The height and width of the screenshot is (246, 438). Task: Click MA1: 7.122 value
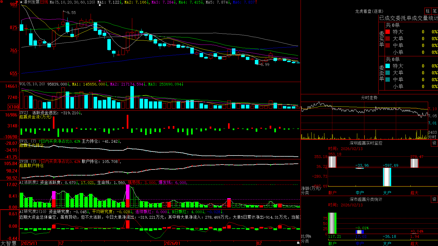point(109,2)
